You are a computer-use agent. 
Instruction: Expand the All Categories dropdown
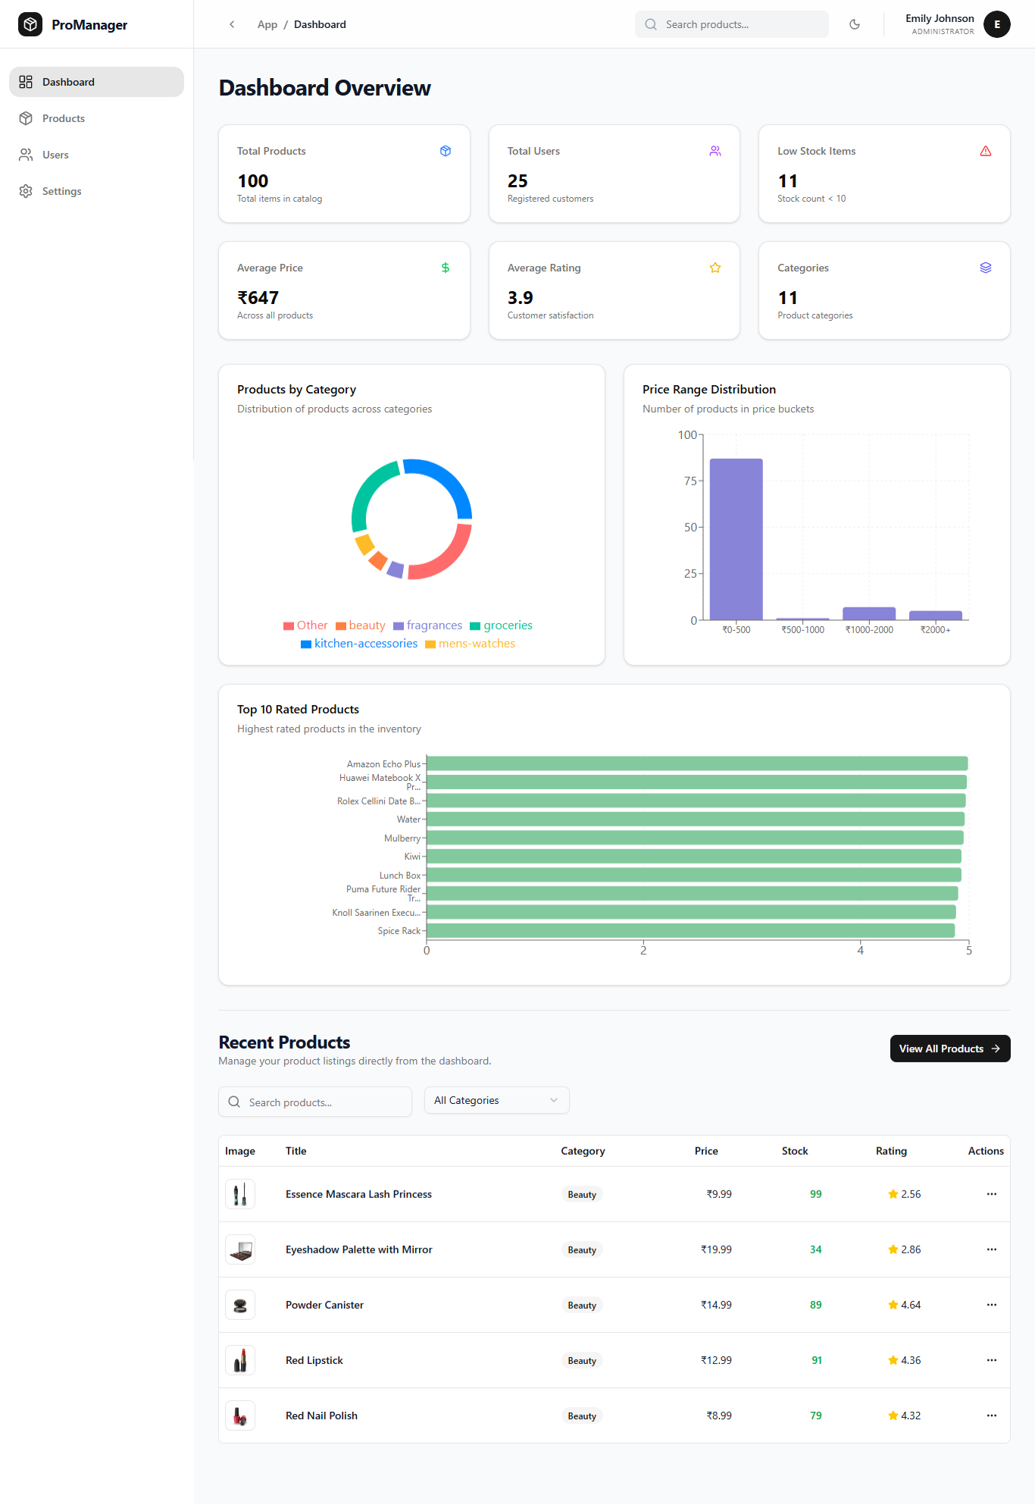tap(496, 1100)
